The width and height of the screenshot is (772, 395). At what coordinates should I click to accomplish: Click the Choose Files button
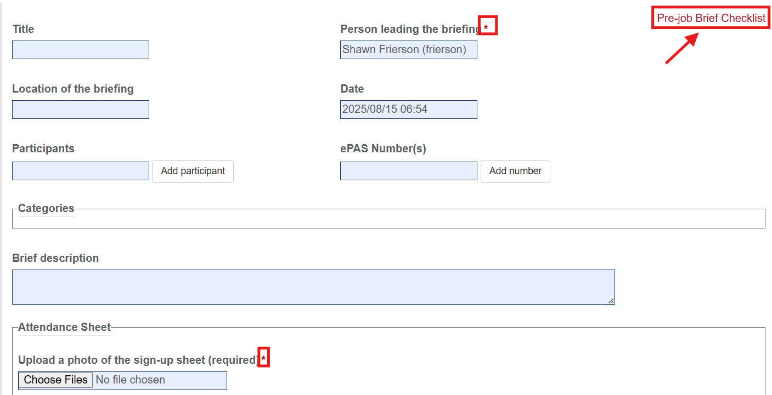coord(55,380)
